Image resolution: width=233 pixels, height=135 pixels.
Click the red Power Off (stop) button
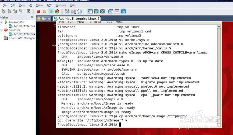pyautogui.click(x=38, y=11)
